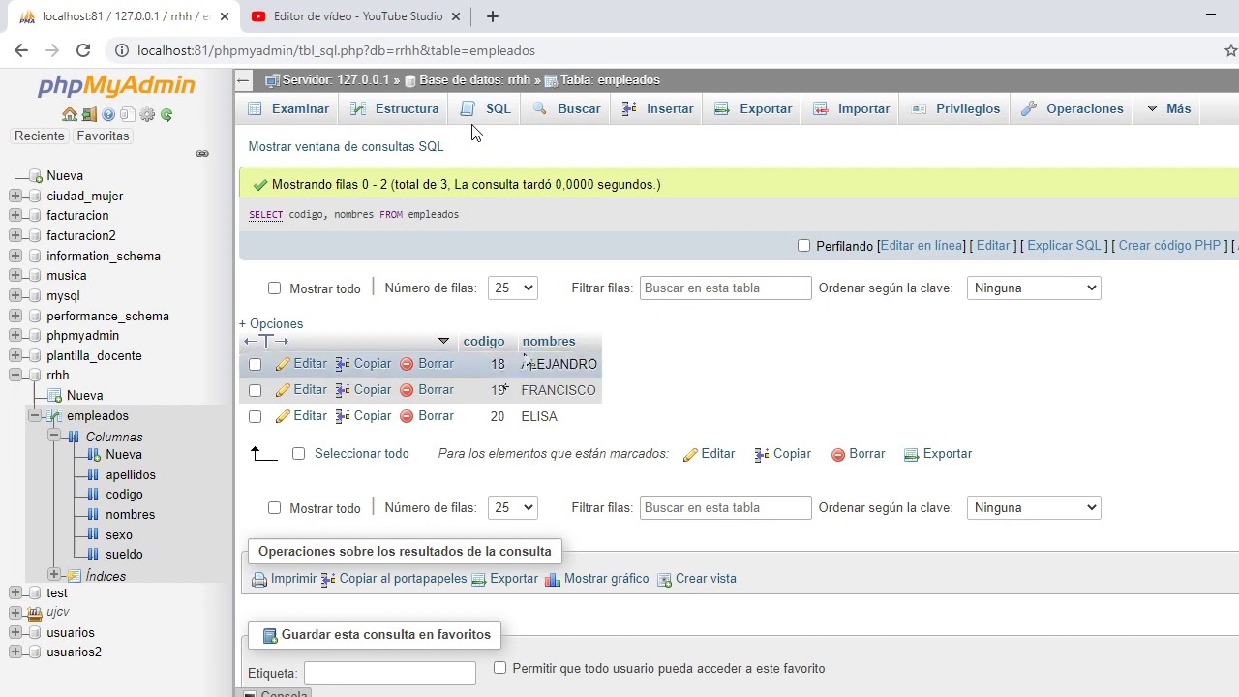Viewport: 1239px width, 697px height.
Task: Click the red Borrar icon for ELISA row
Action: 407,416
